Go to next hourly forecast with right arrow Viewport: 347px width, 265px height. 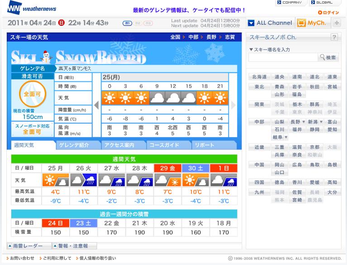click(233, 105)
